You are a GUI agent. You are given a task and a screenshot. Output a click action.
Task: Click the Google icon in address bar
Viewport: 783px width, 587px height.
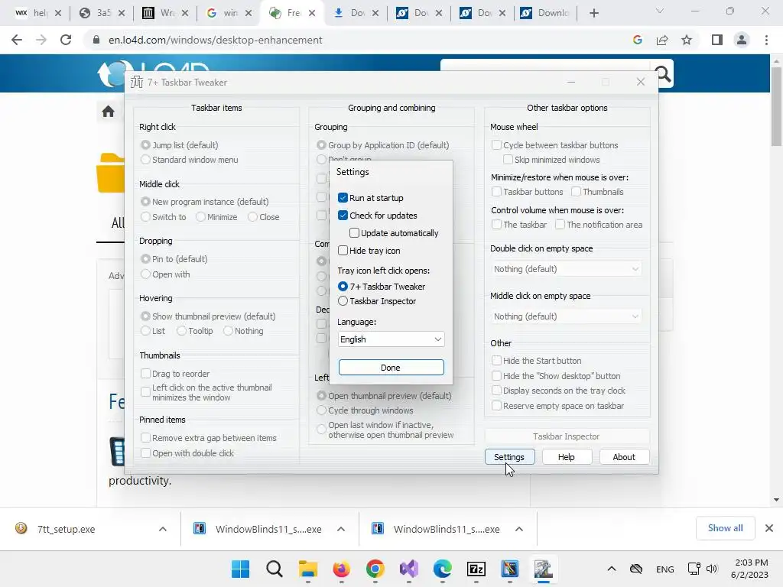coord(638,40)
